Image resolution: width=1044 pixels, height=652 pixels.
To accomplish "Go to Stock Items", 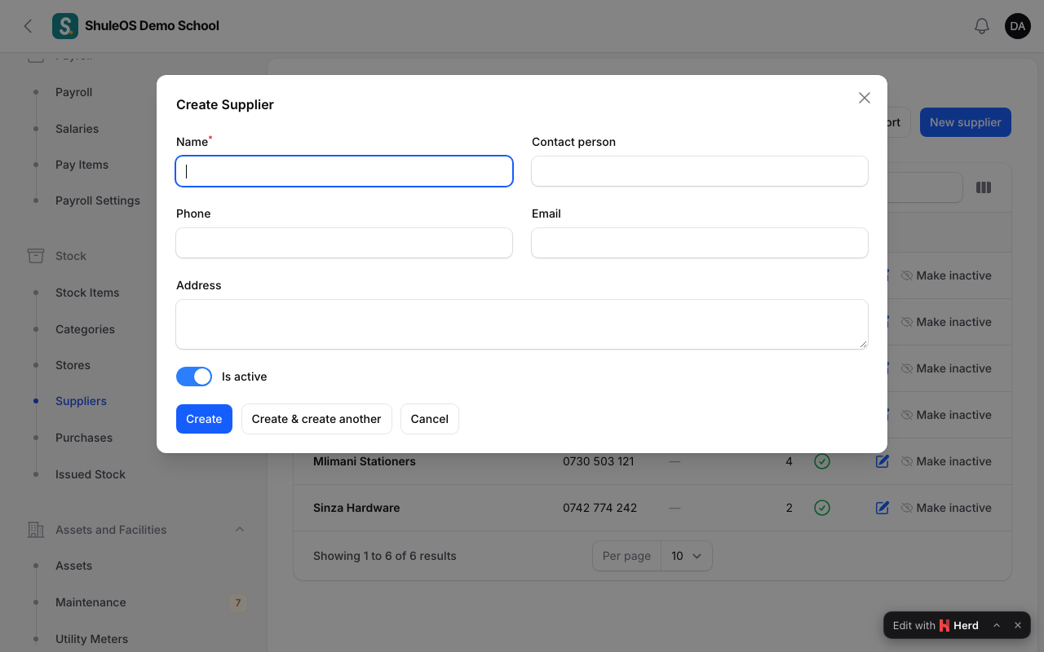I will pos(87,293).
